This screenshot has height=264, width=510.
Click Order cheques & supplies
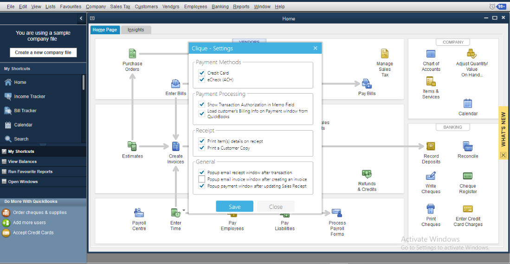click(40, 213)
